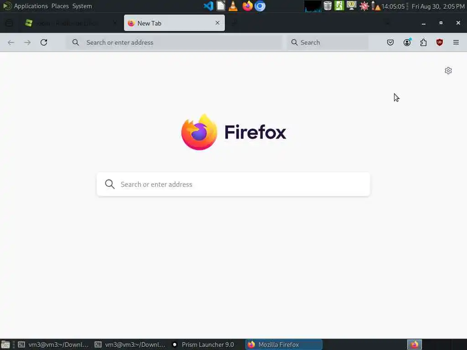
Task: Save page to Pocket icon
Action: click(390, 42)
